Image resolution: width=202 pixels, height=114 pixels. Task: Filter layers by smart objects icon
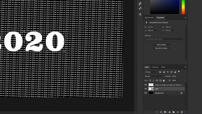175,72
